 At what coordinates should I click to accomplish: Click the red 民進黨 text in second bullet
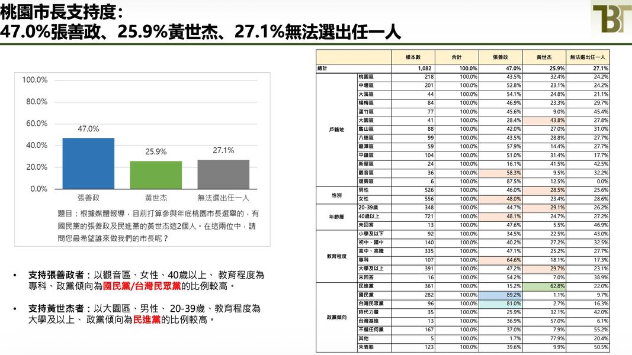click(x=147, y=319)
